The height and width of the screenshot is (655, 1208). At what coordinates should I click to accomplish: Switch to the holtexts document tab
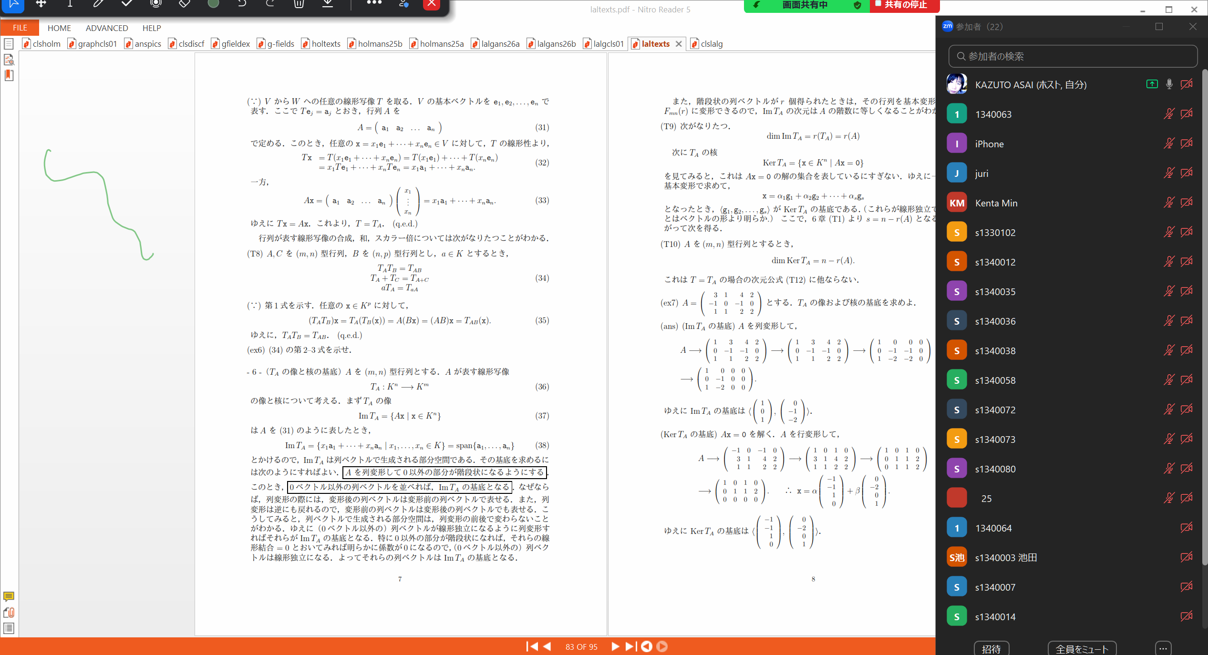tap(321, 44)
